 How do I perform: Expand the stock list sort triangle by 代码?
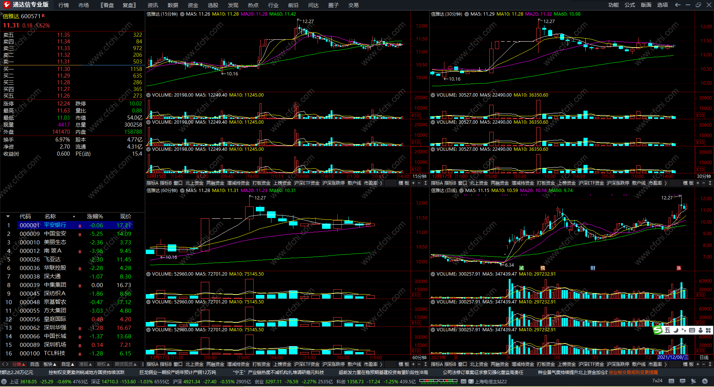[x=8, y=216]
